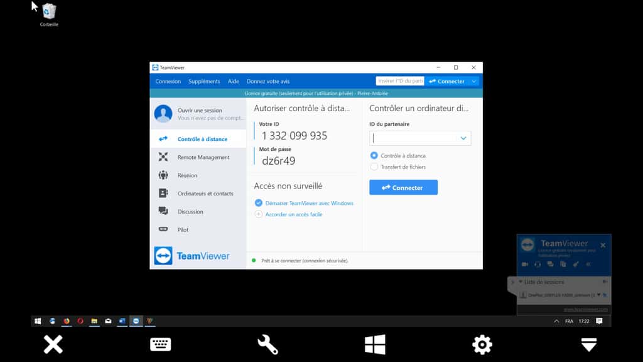Show the on-screen keyboard
The height and width of the screenshot is (362, 643).
(x=160, y=344)
